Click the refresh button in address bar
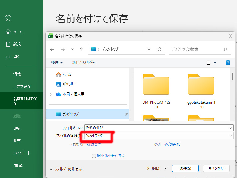The image size is (237, 178). coord(159,49)
